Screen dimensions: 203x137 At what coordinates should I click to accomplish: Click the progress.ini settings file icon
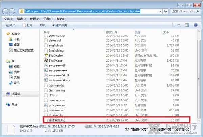[46, 105]
